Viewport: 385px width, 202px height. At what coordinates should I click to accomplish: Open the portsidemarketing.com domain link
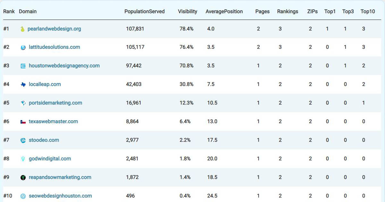tap(55, 103)
